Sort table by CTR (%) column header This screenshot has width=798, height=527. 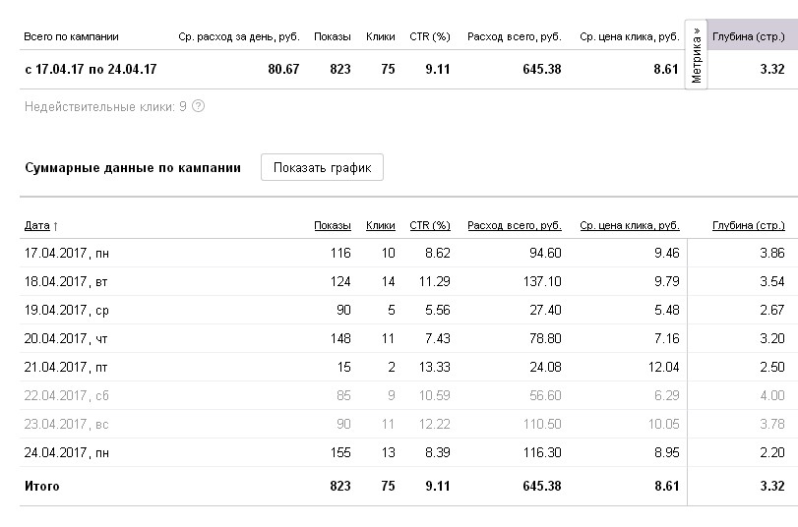click(x=429, y=226)
